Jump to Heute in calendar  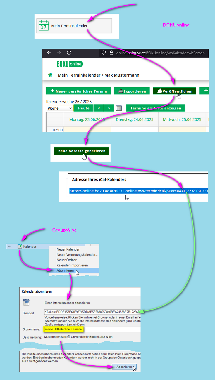(84, 108)
